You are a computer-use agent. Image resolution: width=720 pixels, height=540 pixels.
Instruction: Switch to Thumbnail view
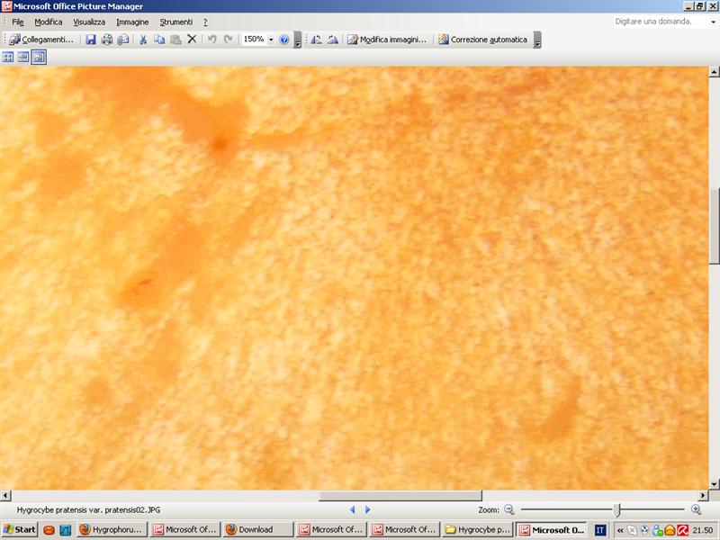(8, 57)
